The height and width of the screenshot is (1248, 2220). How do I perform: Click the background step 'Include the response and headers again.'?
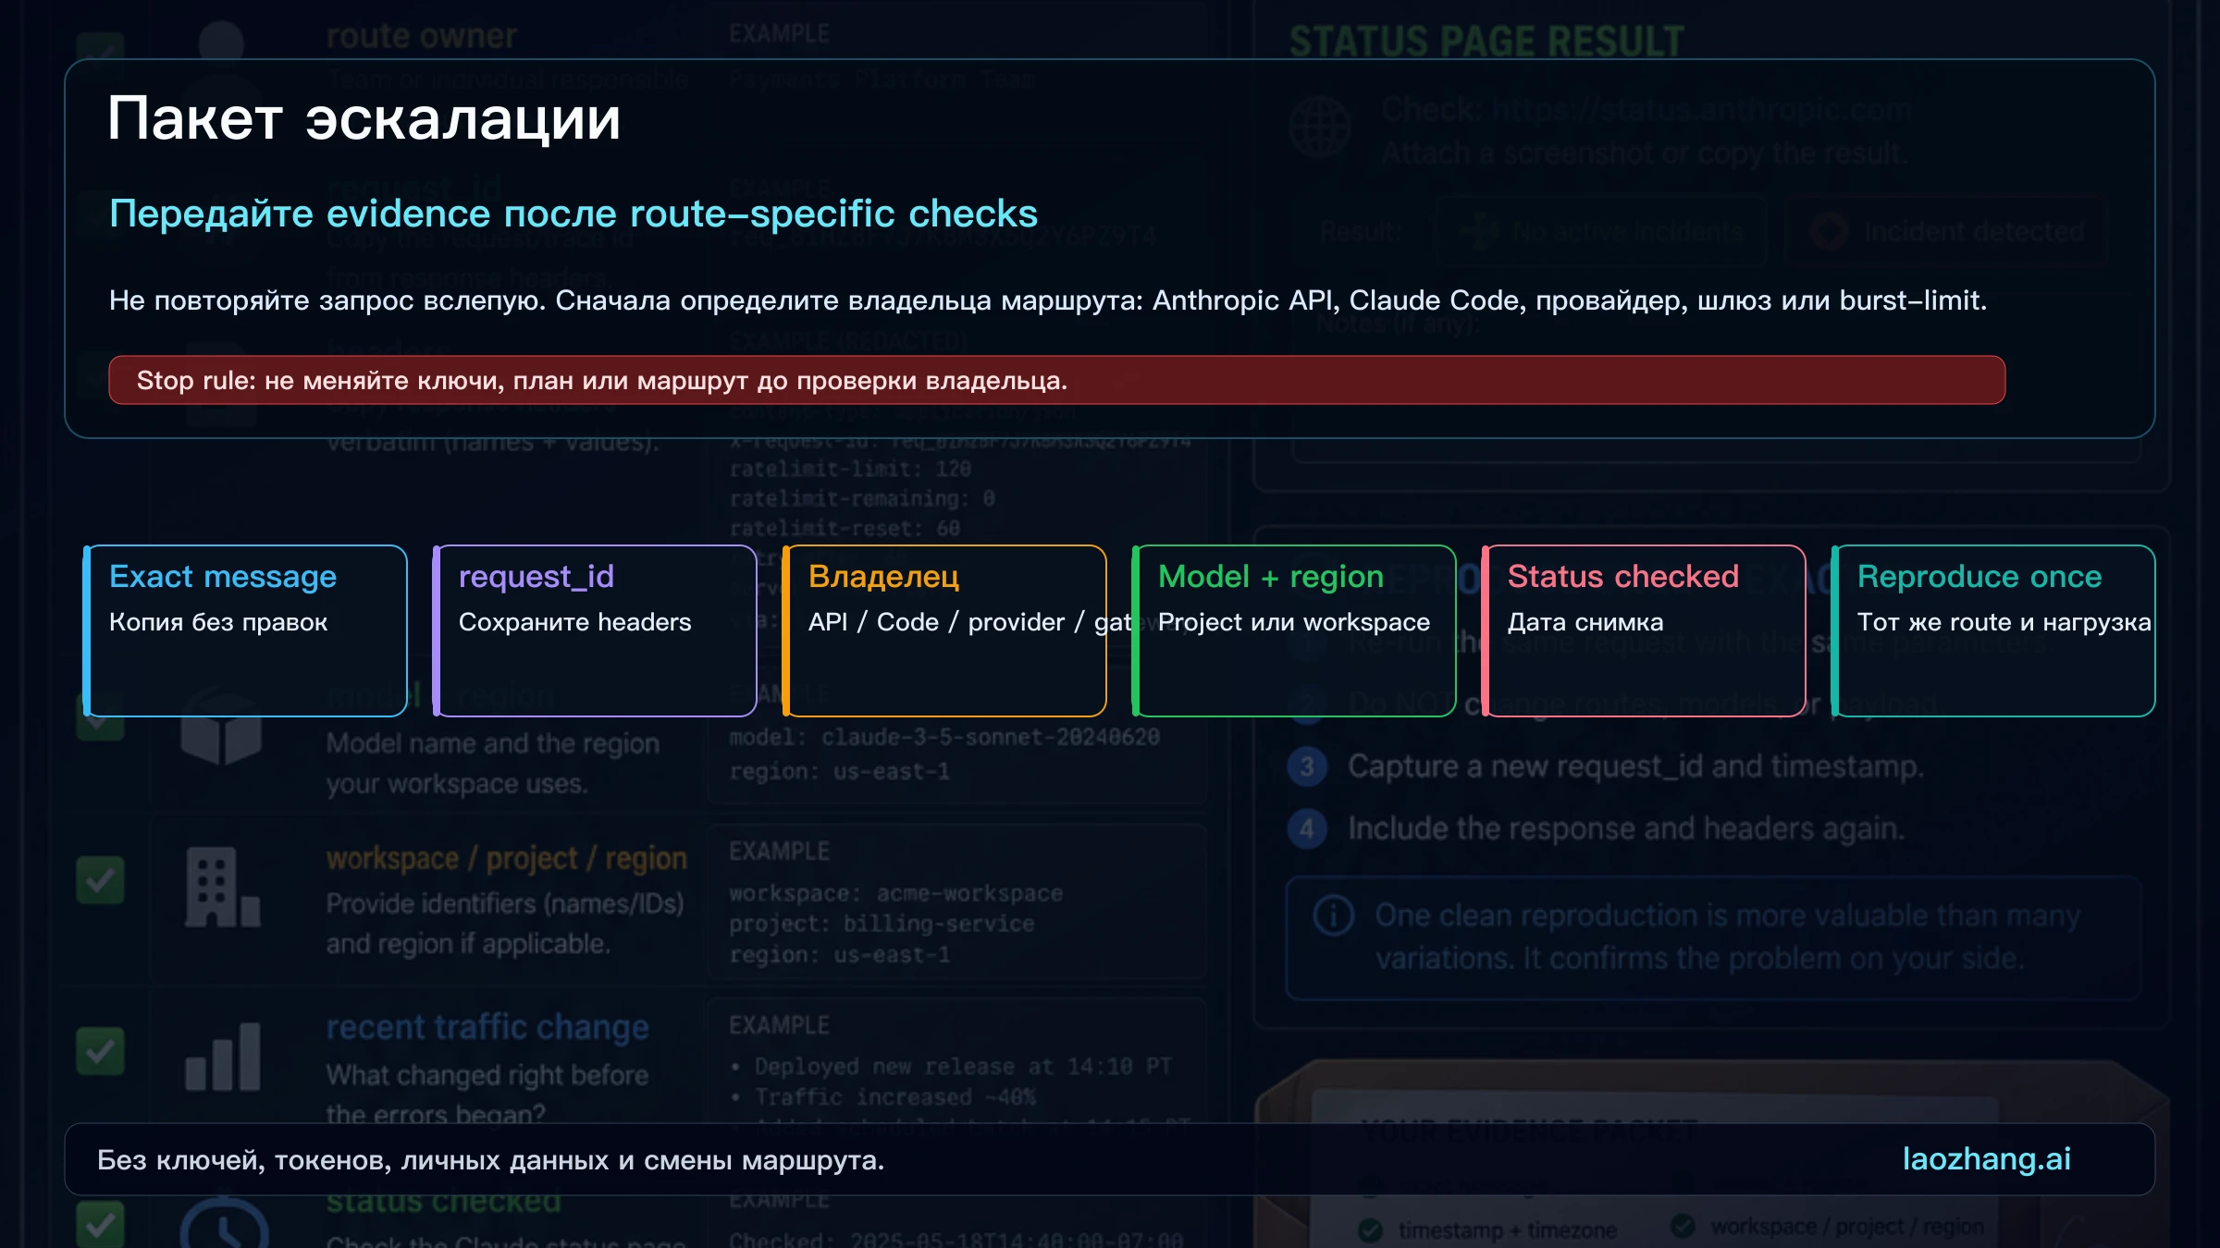point(1626,828)
